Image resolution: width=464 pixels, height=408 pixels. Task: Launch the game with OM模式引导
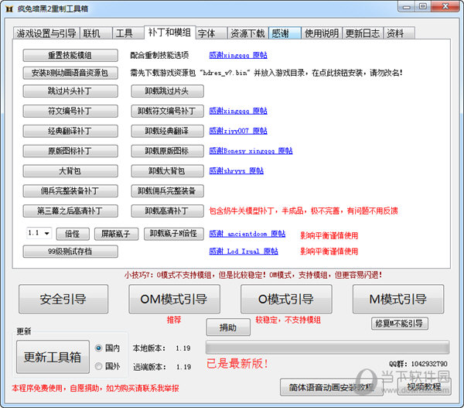(174, 300)
